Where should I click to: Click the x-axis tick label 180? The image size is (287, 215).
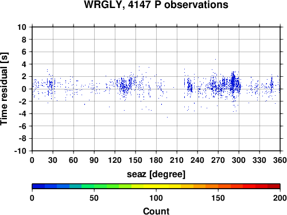[156, 160]
